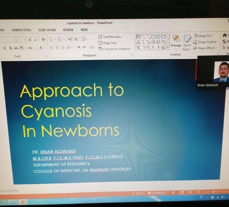This screenshot has width=229, height=207.
Task: Click the Clear All Formatting icon
Action: (43, 39)
